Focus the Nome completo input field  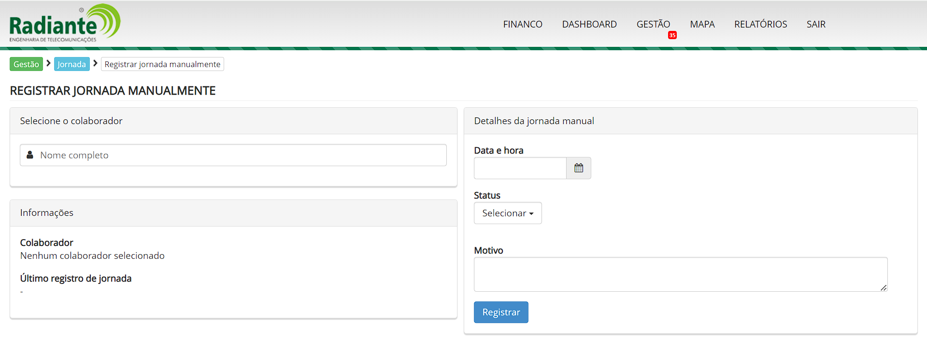(x=242, y=155)
